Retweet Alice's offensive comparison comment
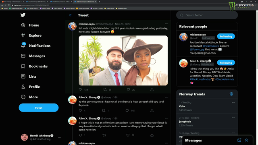This screenshot has height=145, width=258. click(104, 135)
